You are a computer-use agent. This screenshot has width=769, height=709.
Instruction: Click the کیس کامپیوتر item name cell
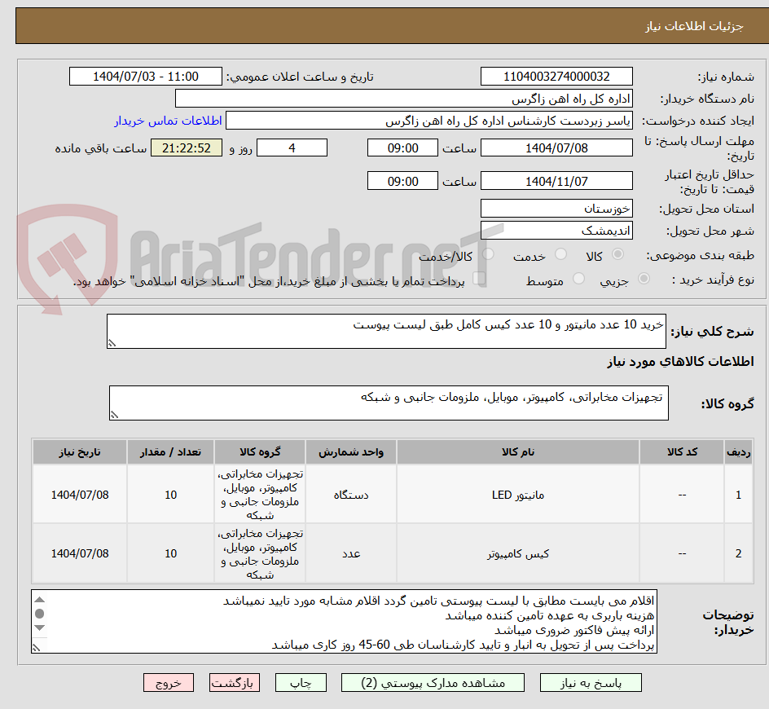[x=518, y=553]
